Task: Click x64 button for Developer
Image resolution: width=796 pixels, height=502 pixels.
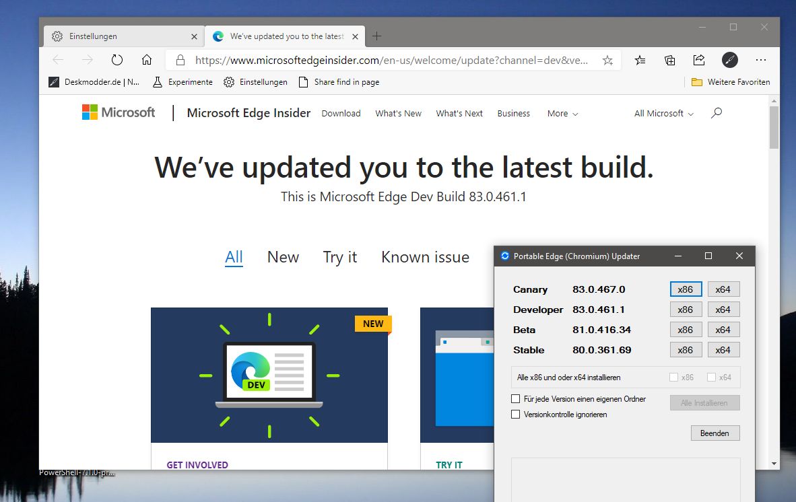Action: coord(723,310)
